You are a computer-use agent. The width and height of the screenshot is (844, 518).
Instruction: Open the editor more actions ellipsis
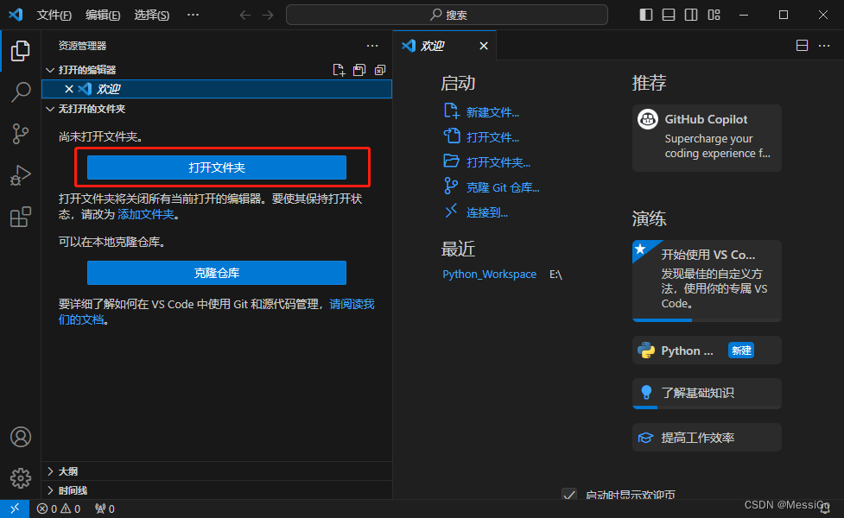pos(824,46)
